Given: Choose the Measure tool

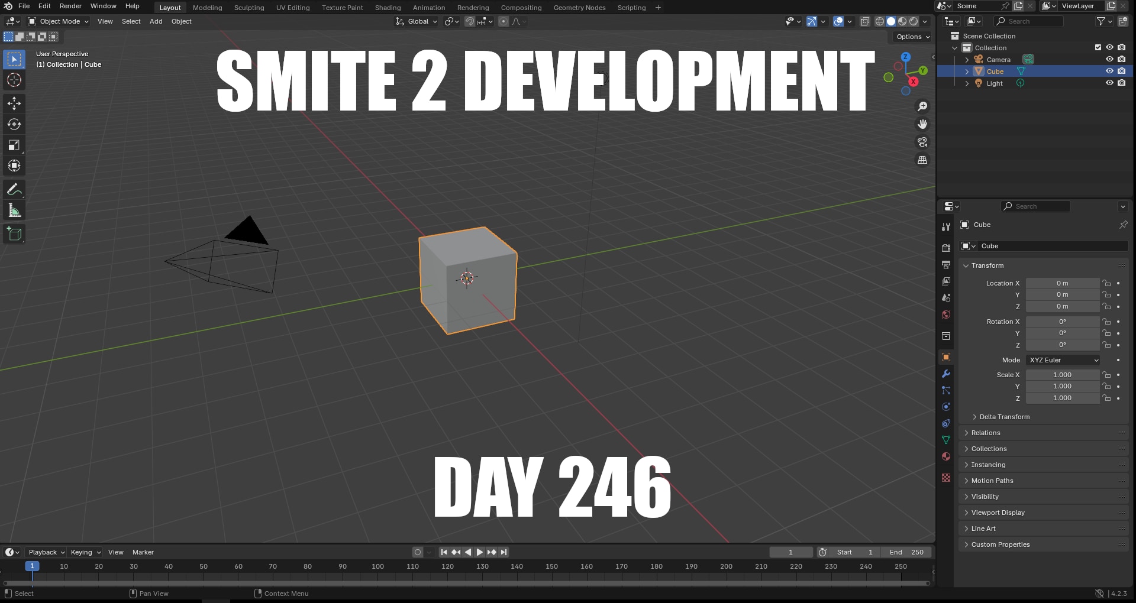Looking at the screenshot, I should point(14,210).
